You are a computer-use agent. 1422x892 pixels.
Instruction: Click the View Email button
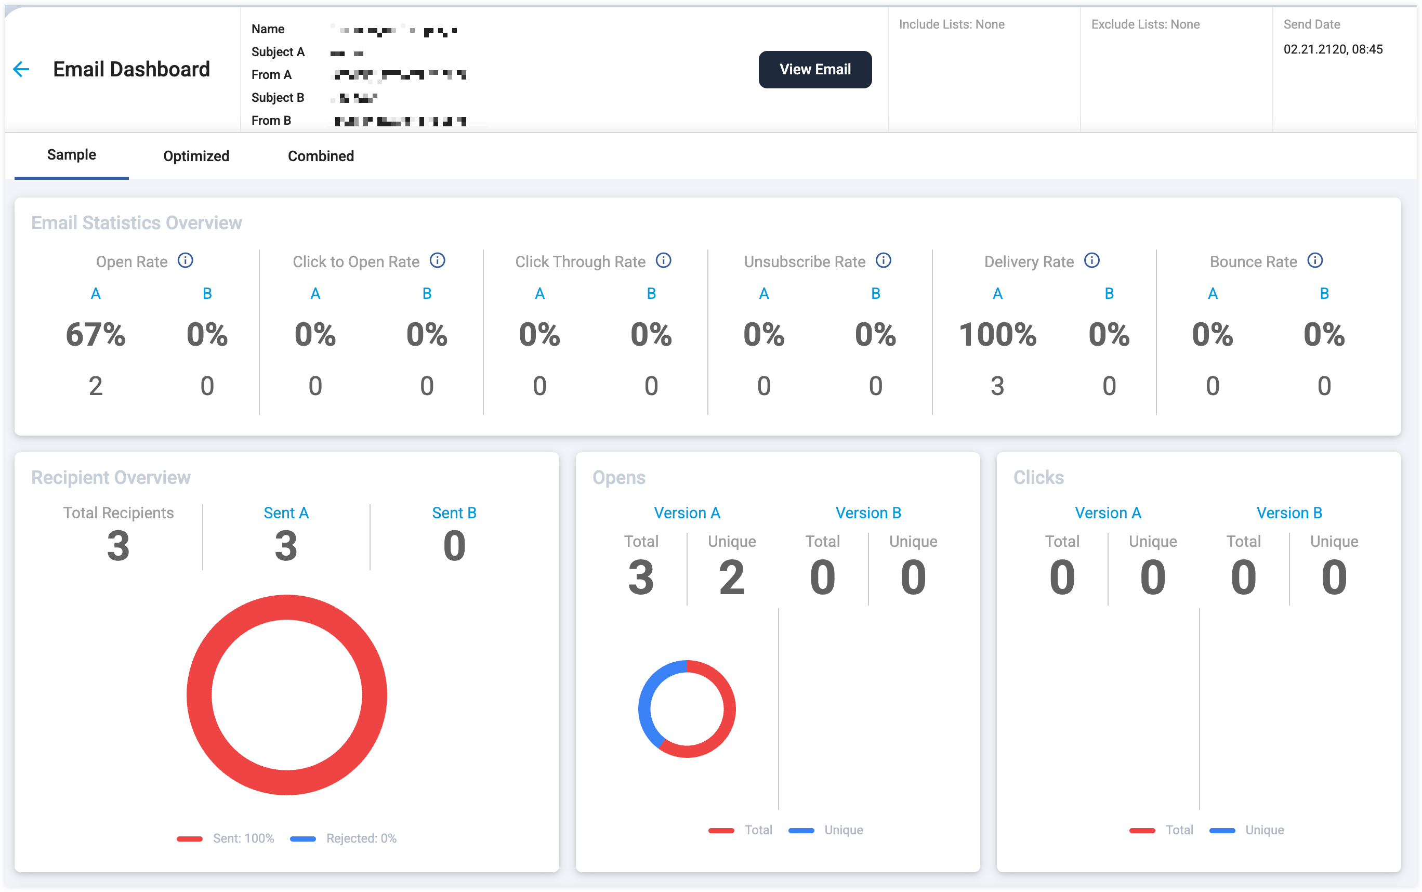point(814,70)
